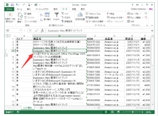Switch to the 表示 tab
The width and height of the screenshot is (158, 116).
point(83,9)
